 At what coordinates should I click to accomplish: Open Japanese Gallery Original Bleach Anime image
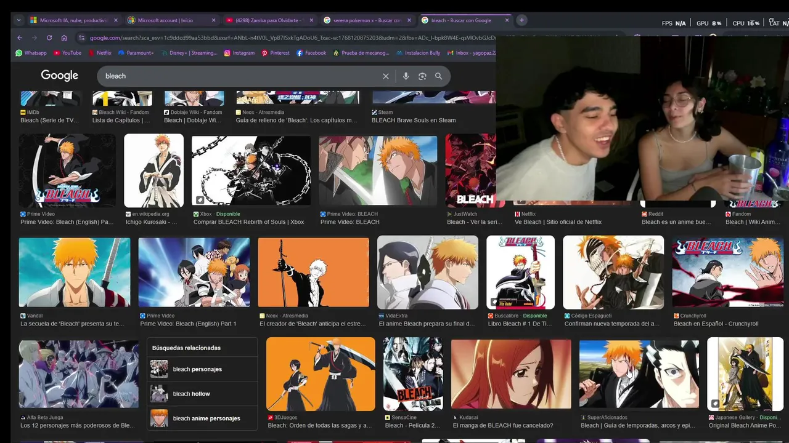(745, 373)
